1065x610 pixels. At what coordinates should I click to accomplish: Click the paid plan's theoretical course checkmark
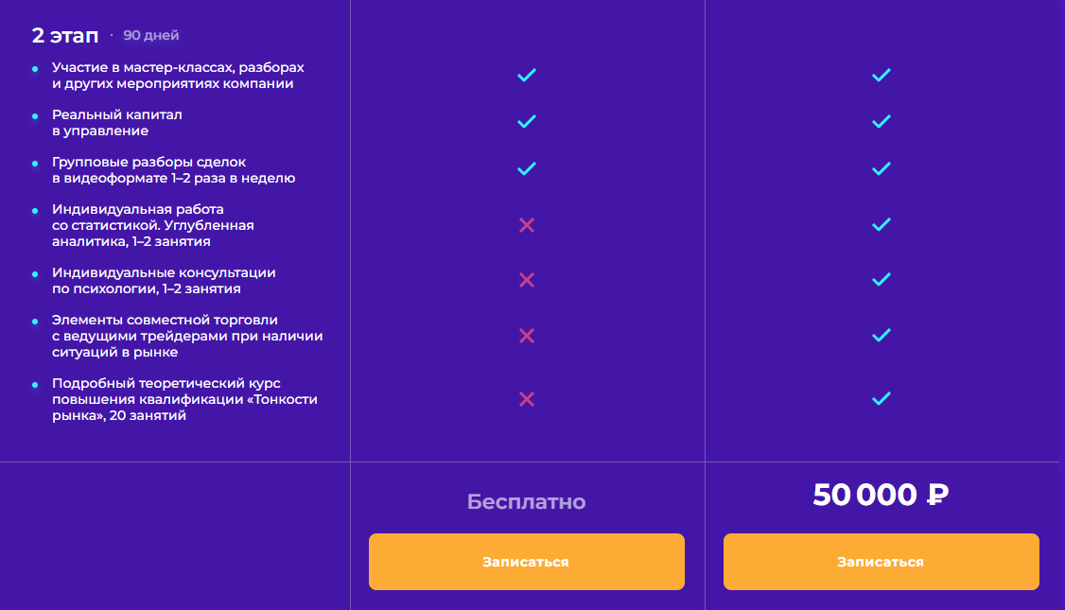coord(882,399)
